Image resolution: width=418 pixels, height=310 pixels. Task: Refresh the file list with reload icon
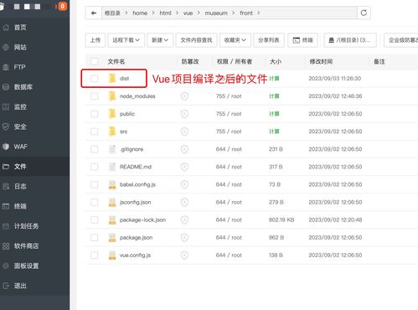[364, 13]
